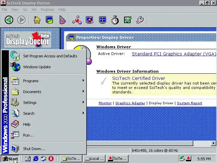The width and height of the screenshot is (217, 163).
Task: Launch Internet Explorer from quick launch
Action: tap(36, 159)
